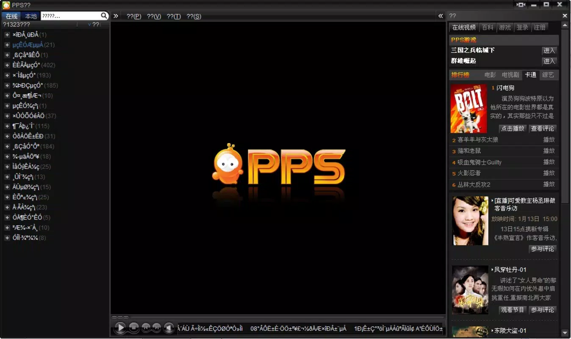Switch to the 本地 tab

coord(31,16)
